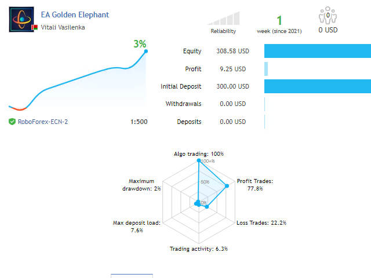Click the Reliability bars icon
Screen dimensions: 371x278
(223, 18)
